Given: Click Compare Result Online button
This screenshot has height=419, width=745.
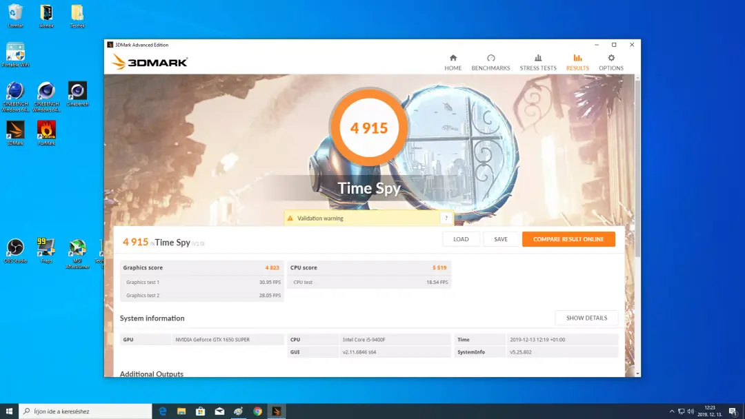Looking at the screenshot, I should tap(568, 239).
